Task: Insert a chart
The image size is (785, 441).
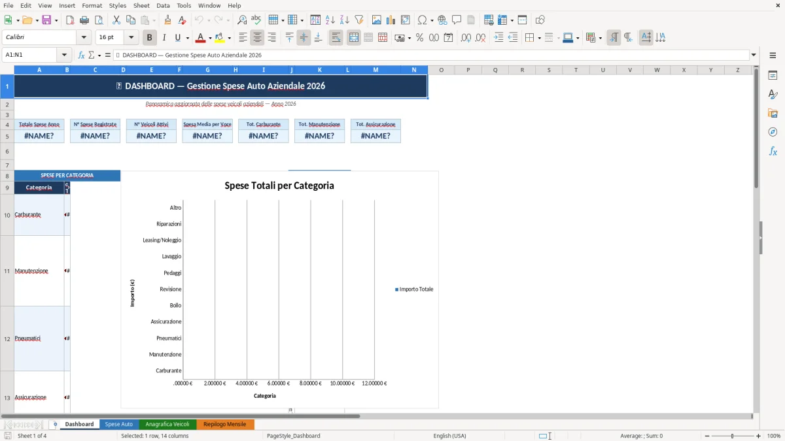Action: (x=391, y=20)
